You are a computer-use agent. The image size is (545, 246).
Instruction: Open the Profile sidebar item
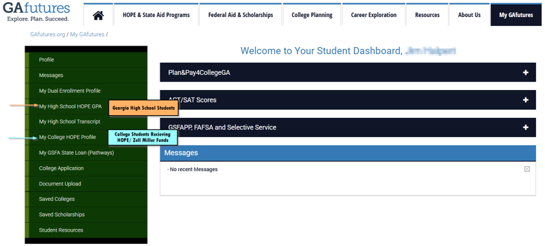click(46, 60)
